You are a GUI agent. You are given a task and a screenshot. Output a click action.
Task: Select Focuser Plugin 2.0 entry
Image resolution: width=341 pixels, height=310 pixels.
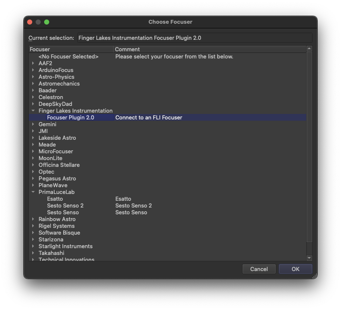pos(70,118)
